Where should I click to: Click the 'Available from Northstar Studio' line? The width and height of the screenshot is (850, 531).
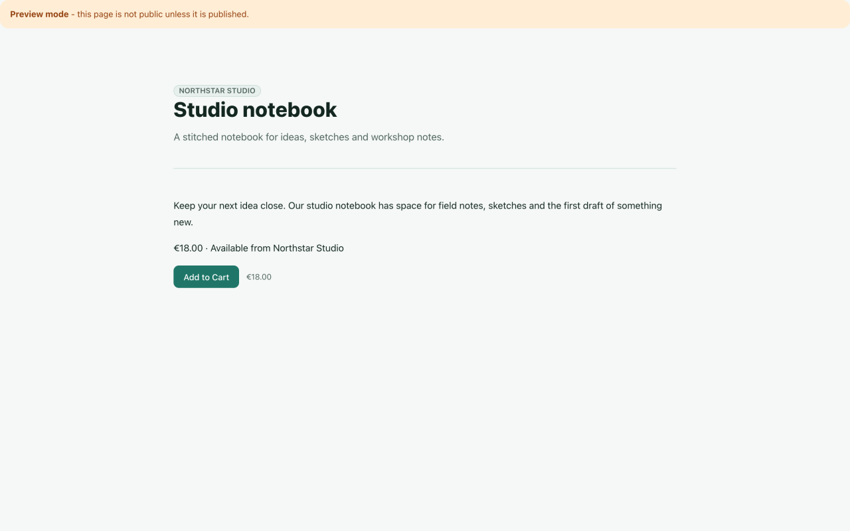coord(259,248)
